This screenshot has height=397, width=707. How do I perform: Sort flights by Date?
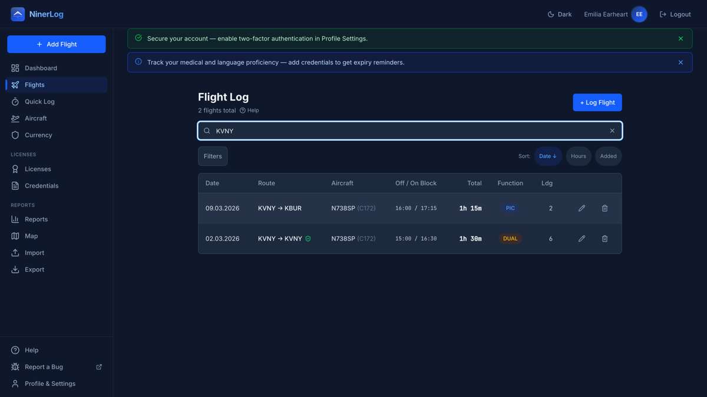click(x=548, y=156)
